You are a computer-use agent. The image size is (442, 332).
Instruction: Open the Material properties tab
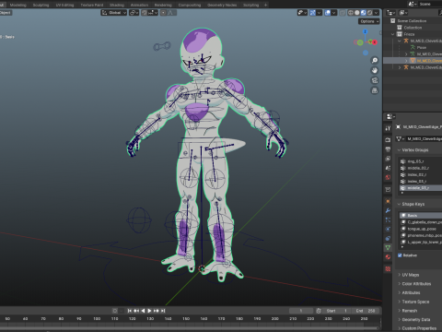[x=388, y=257]
